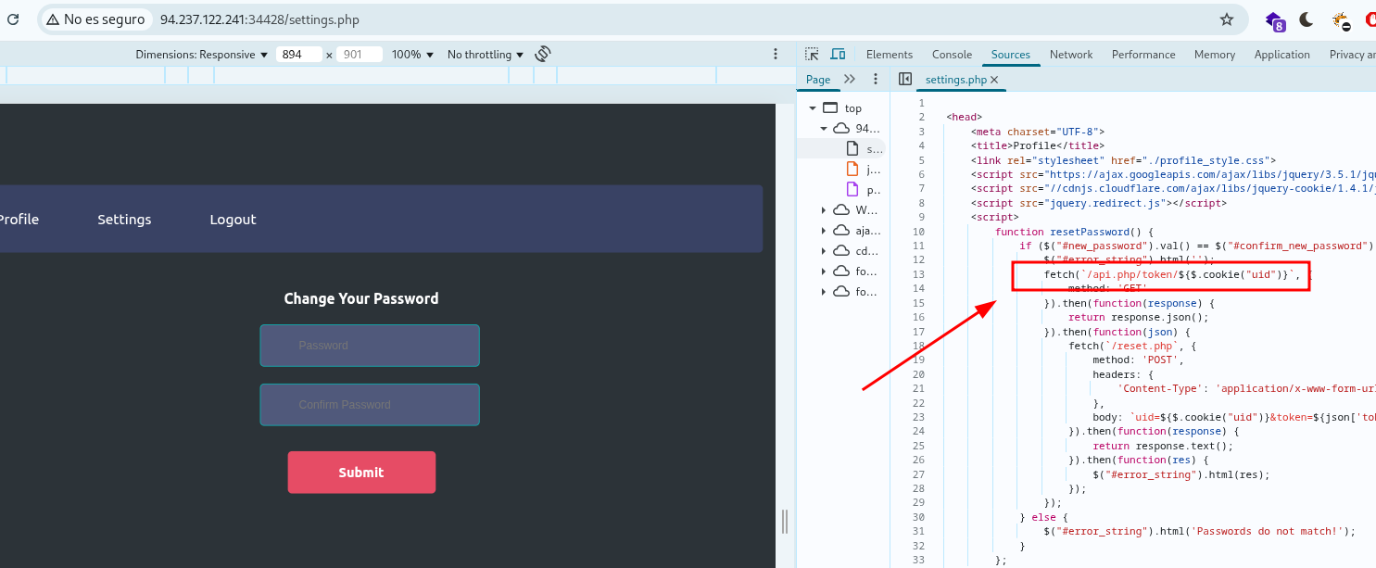
Task: Show more navigator tabs with double chevron
Action: pos(849,80)
